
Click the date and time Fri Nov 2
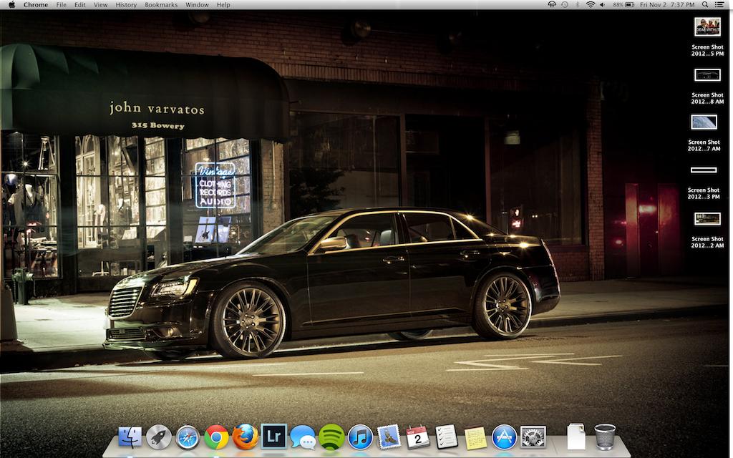coord(667,5)
